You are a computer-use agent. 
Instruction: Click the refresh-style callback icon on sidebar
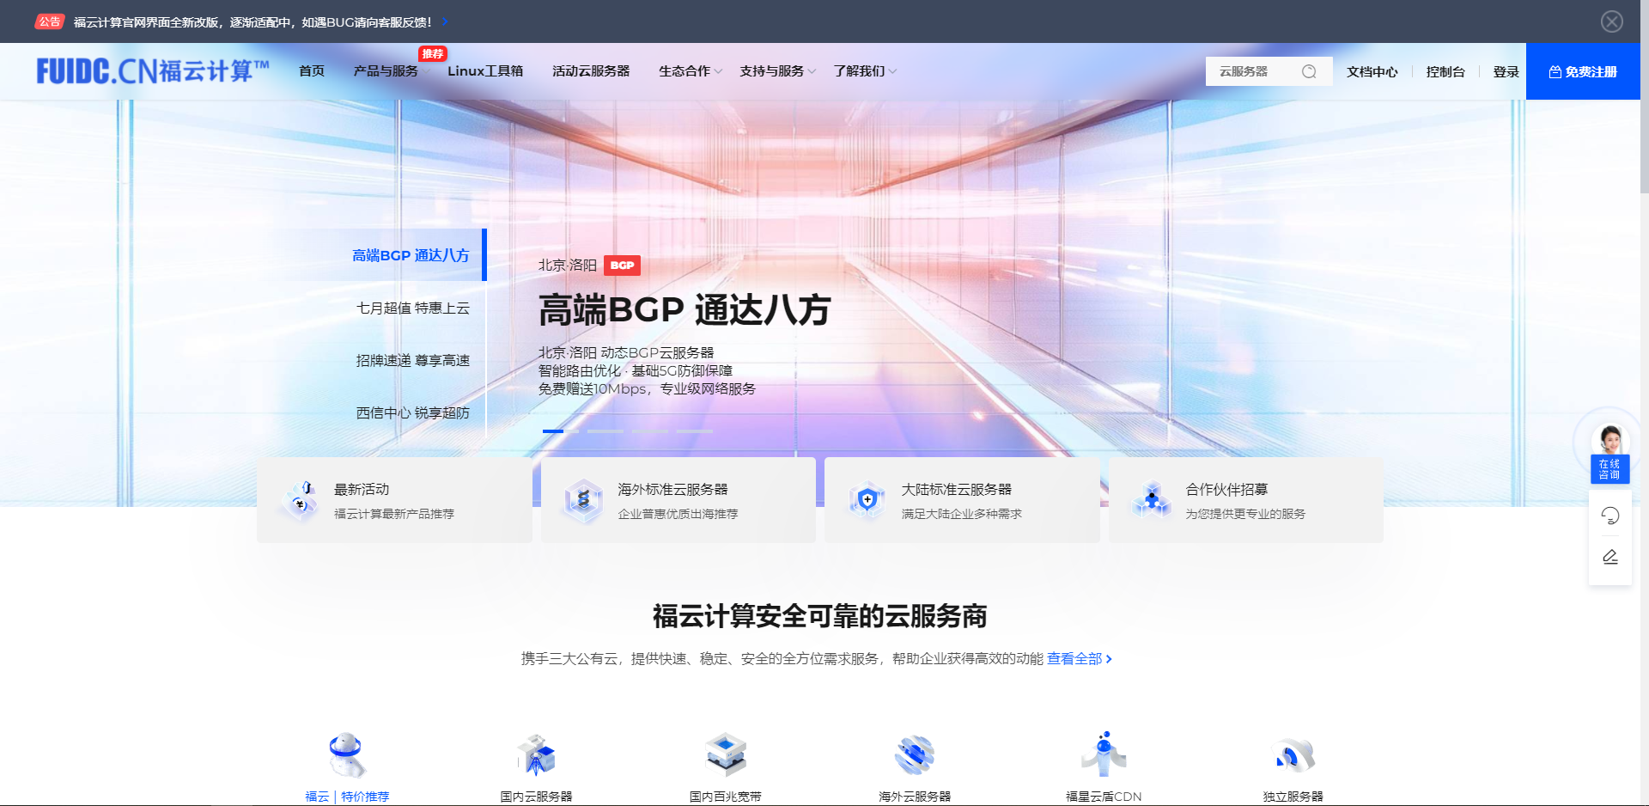coord(1610,516)
